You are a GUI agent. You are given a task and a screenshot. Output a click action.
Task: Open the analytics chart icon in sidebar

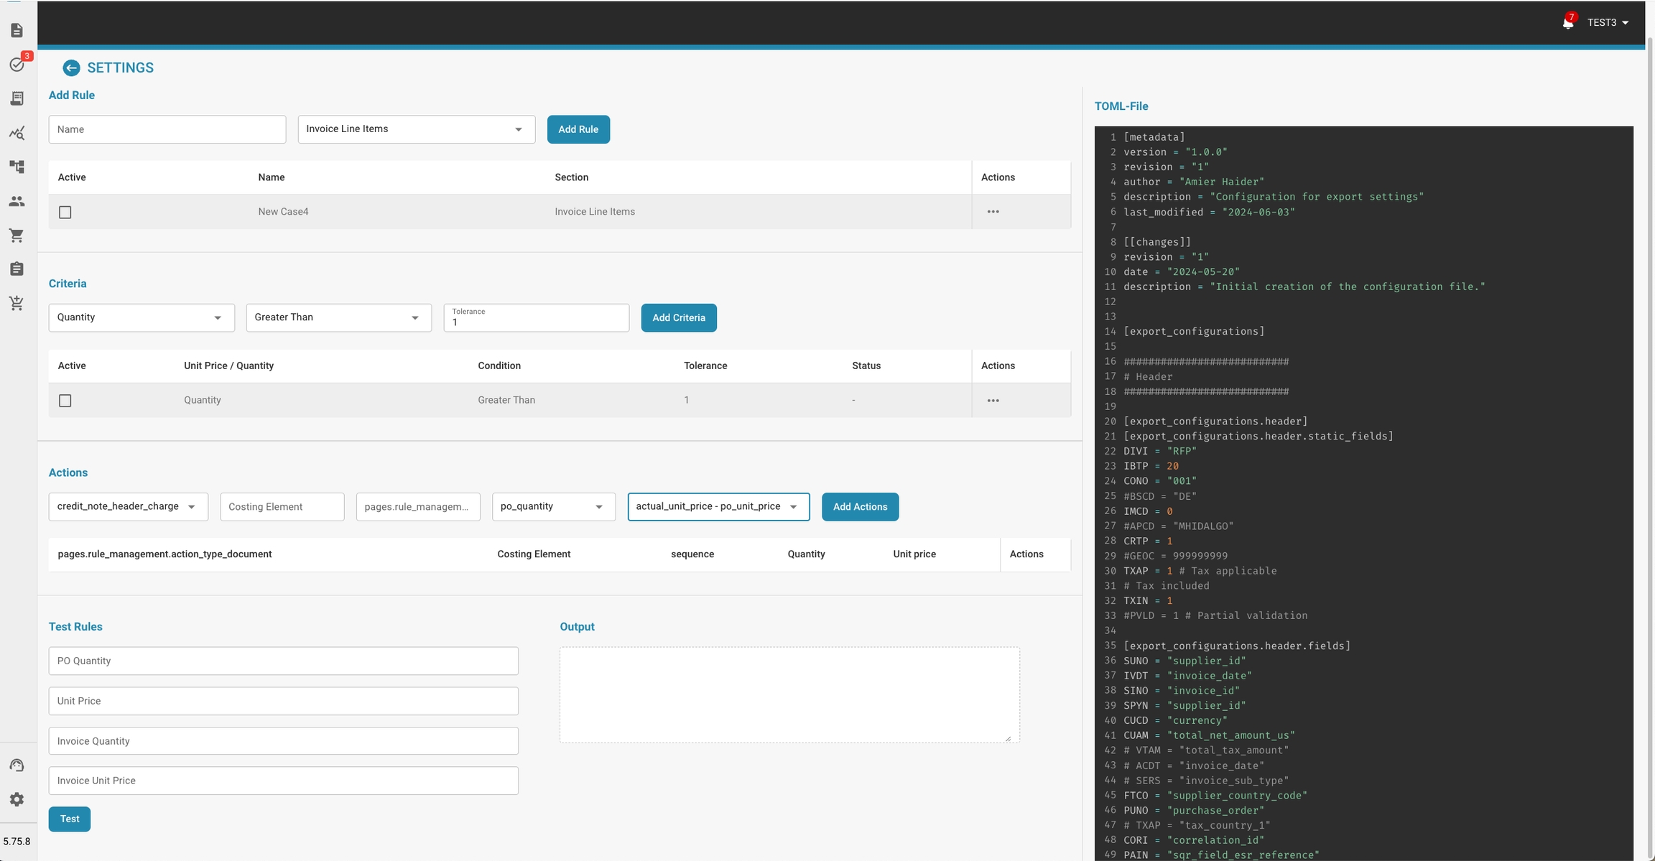coord(17,133)
